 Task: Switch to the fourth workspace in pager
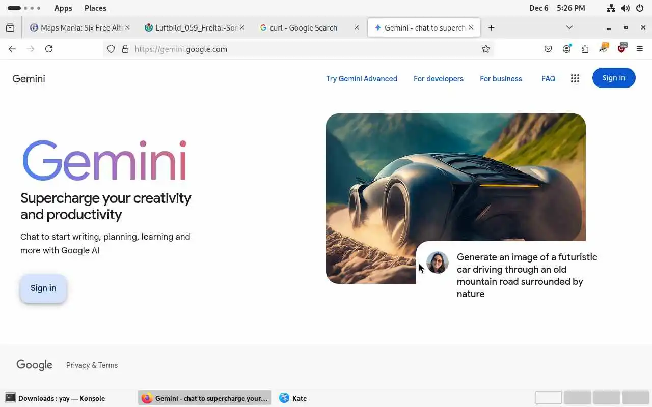coord(635,398)
